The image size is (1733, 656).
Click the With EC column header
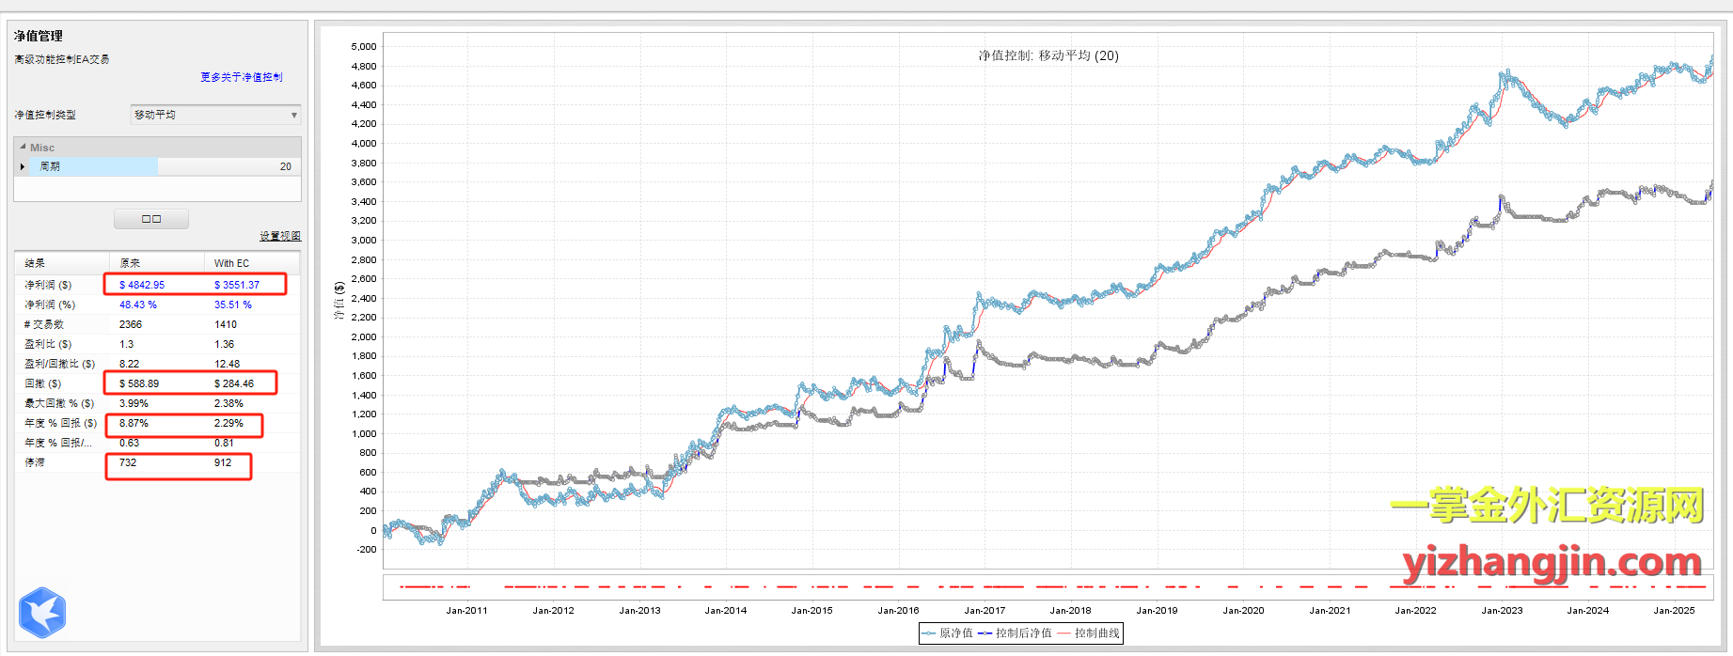pos(231,263)
